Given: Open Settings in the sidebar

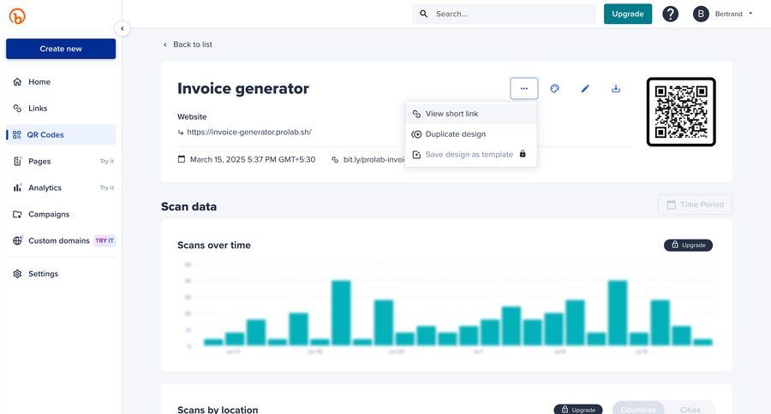Looking at the screenshot, I should (x=61, y=274).
